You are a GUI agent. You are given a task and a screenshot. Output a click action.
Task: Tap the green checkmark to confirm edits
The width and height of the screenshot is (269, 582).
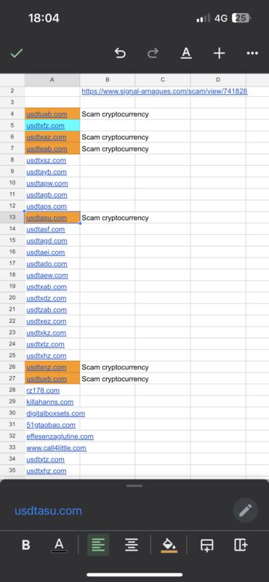[17, 53]
